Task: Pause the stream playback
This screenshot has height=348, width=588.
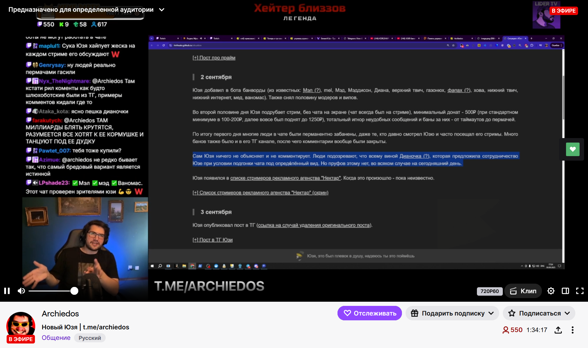Action: (7, 291)
